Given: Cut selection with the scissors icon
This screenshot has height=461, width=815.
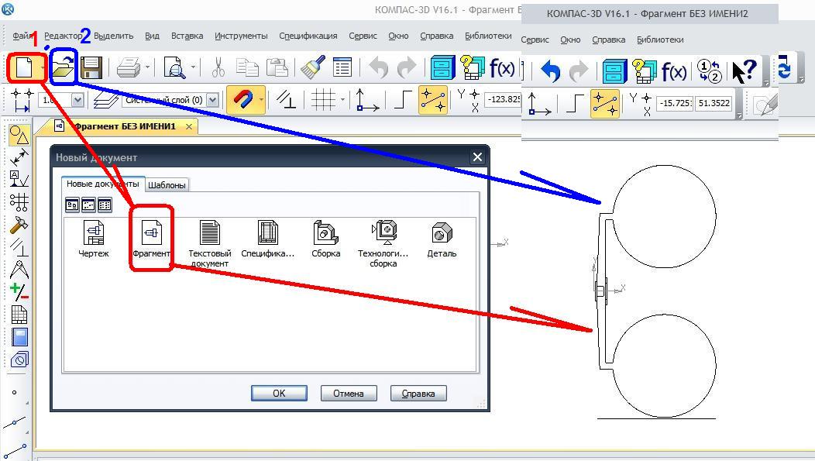Looking at the screenshot, I should (x=218, y=67).
